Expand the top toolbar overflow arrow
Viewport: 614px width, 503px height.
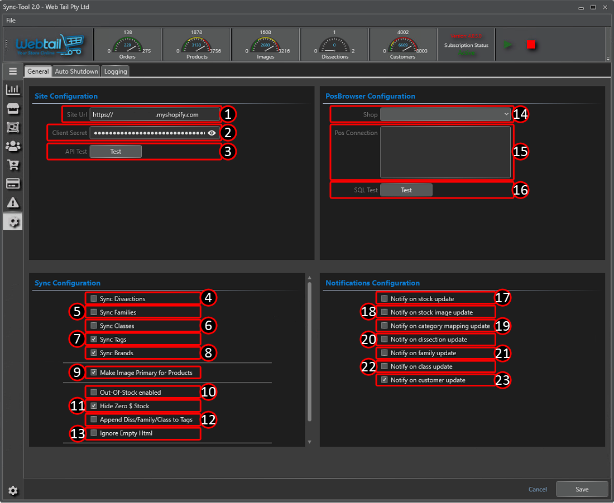(x=608, y=59)
